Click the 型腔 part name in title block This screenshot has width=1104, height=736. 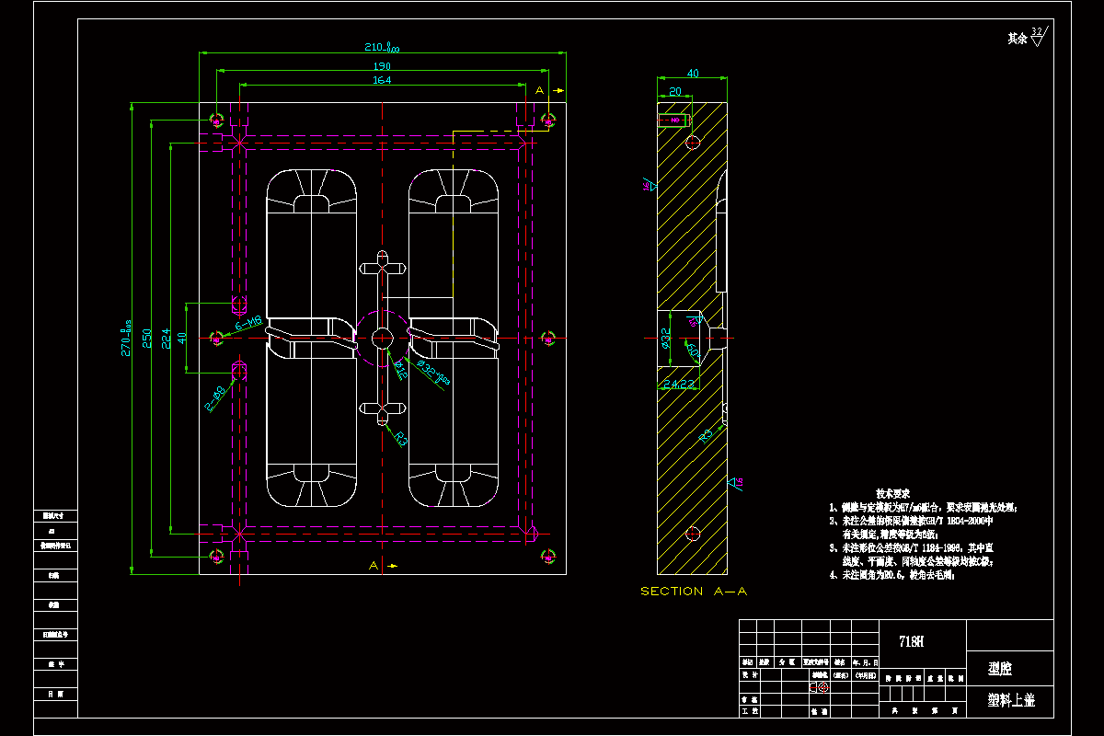(999, 669)
